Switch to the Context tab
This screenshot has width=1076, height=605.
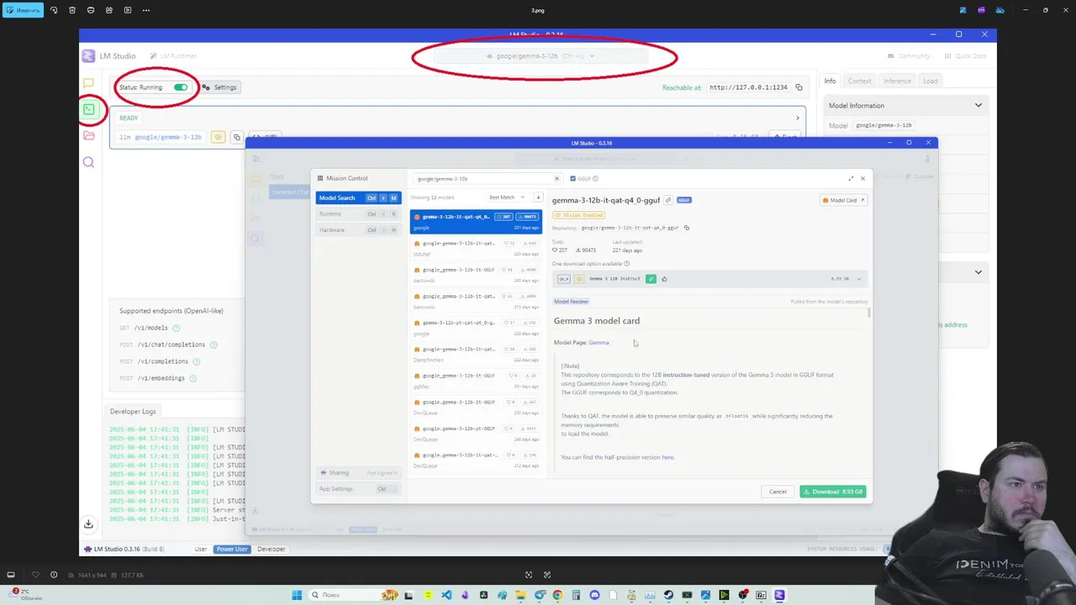point(859,81)
